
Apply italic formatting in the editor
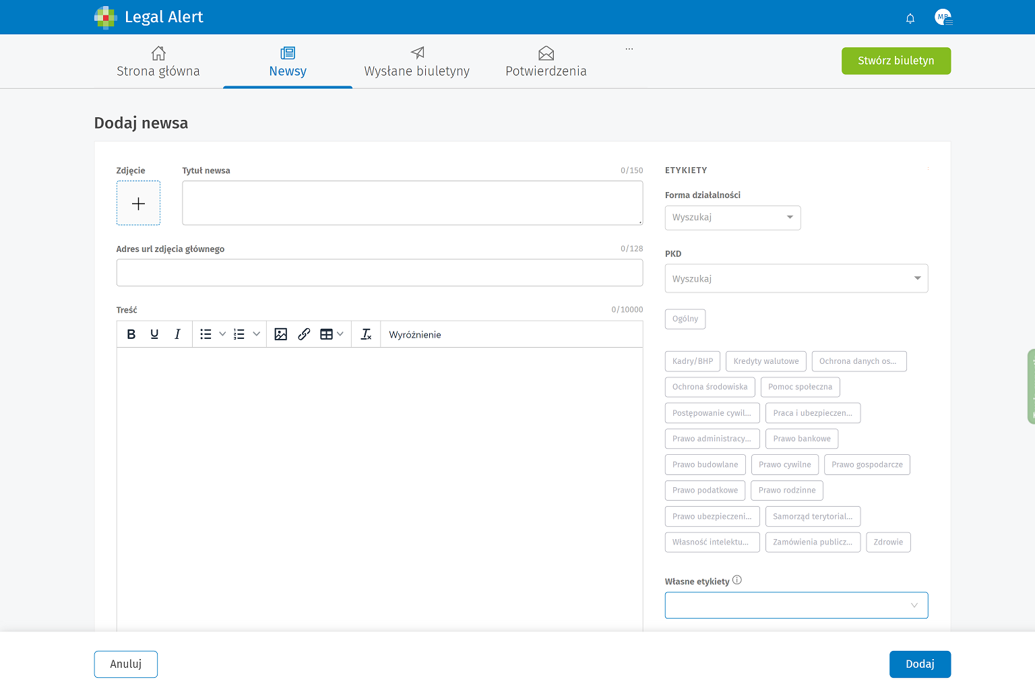177,334
